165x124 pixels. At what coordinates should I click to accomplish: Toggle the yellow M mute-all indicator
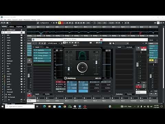point(59,23)
